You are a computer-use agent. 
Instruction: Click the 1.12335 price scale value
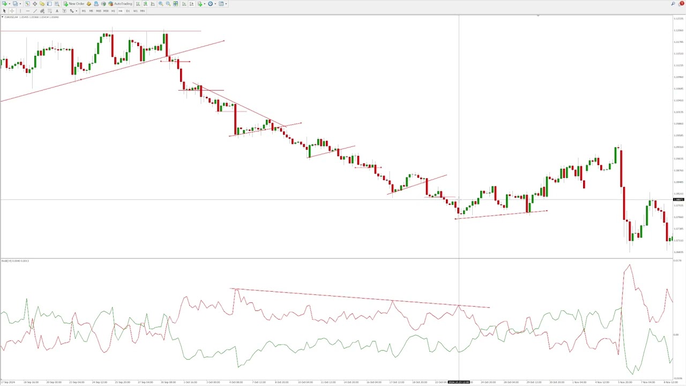pos(679,19)
